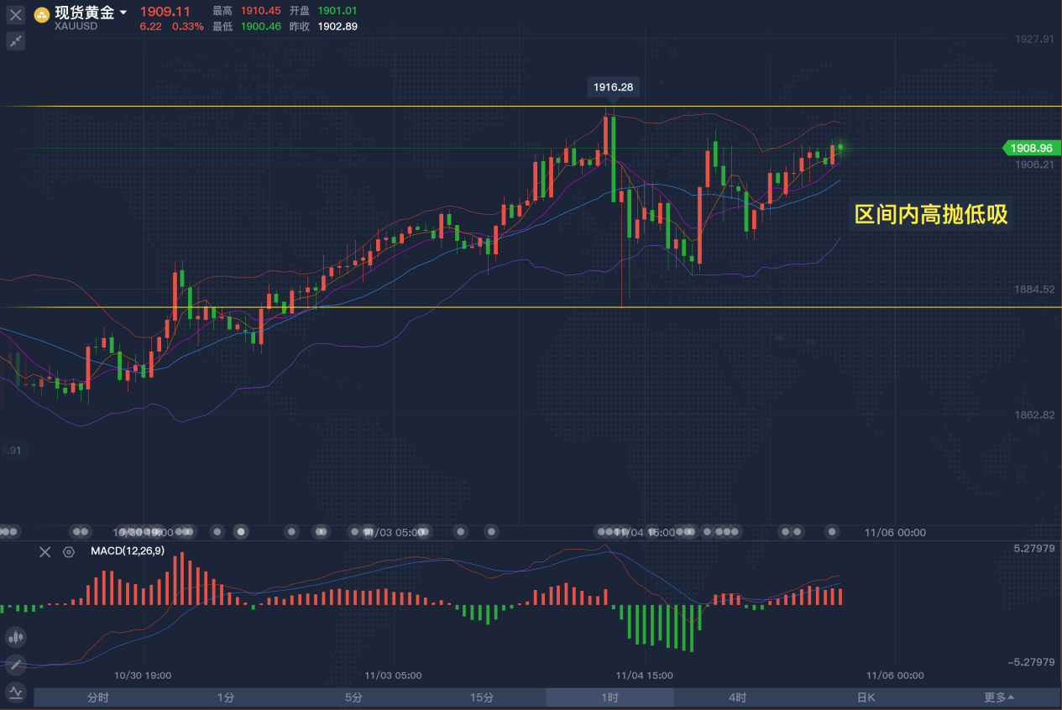Click the 1884.52 price axis label
The image size is (1062, 710).
click(1033, 290)
